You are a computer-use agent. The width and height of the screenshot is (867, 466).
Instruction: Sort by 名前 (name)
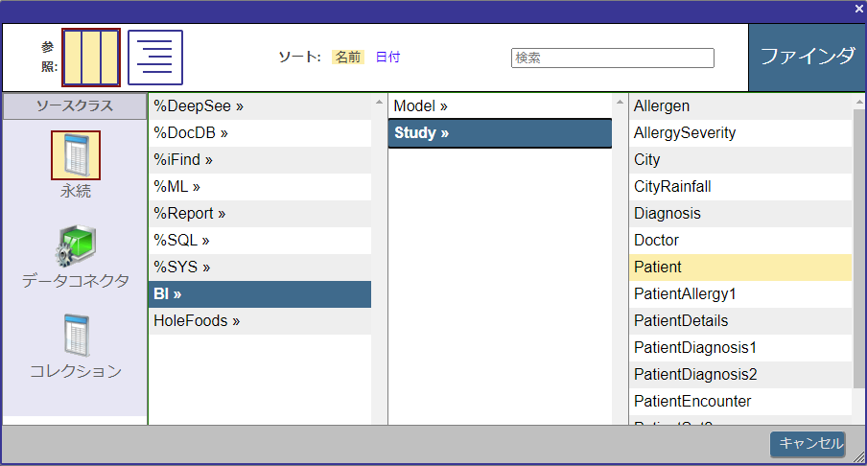pyautogui.click(x=348, y=58)
